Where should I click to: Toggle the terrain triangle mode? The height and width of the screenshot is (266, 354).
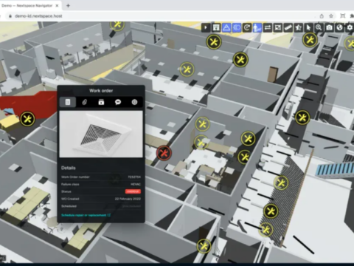226,27
